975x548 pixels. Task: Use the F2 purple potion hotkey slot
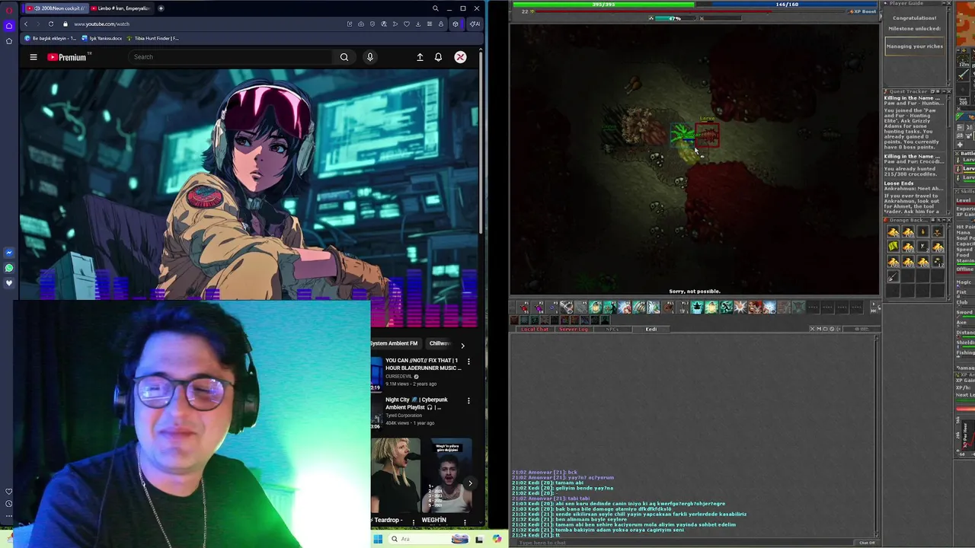[x=537, y=307]
